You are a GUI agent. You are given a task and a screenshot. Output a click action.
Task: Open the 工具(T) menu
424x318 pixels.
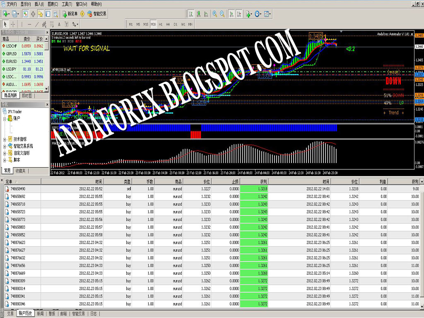pos(67,4)
